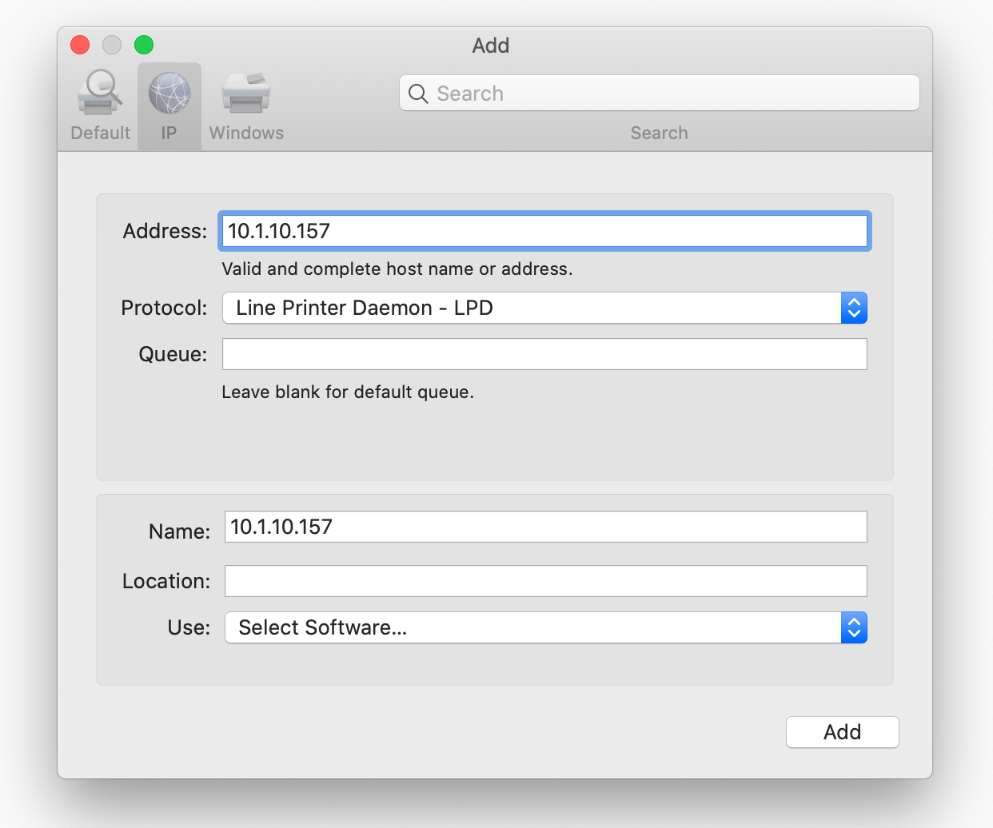Click the empty Queue input field
The height and width of the screenshot is (828, 993).
point(544,354)
